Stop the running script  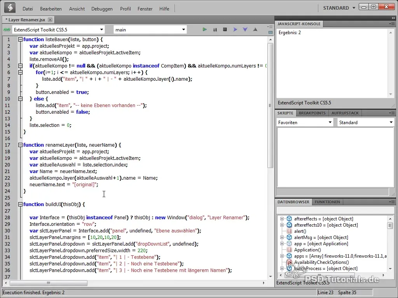(x=225, y=29)
